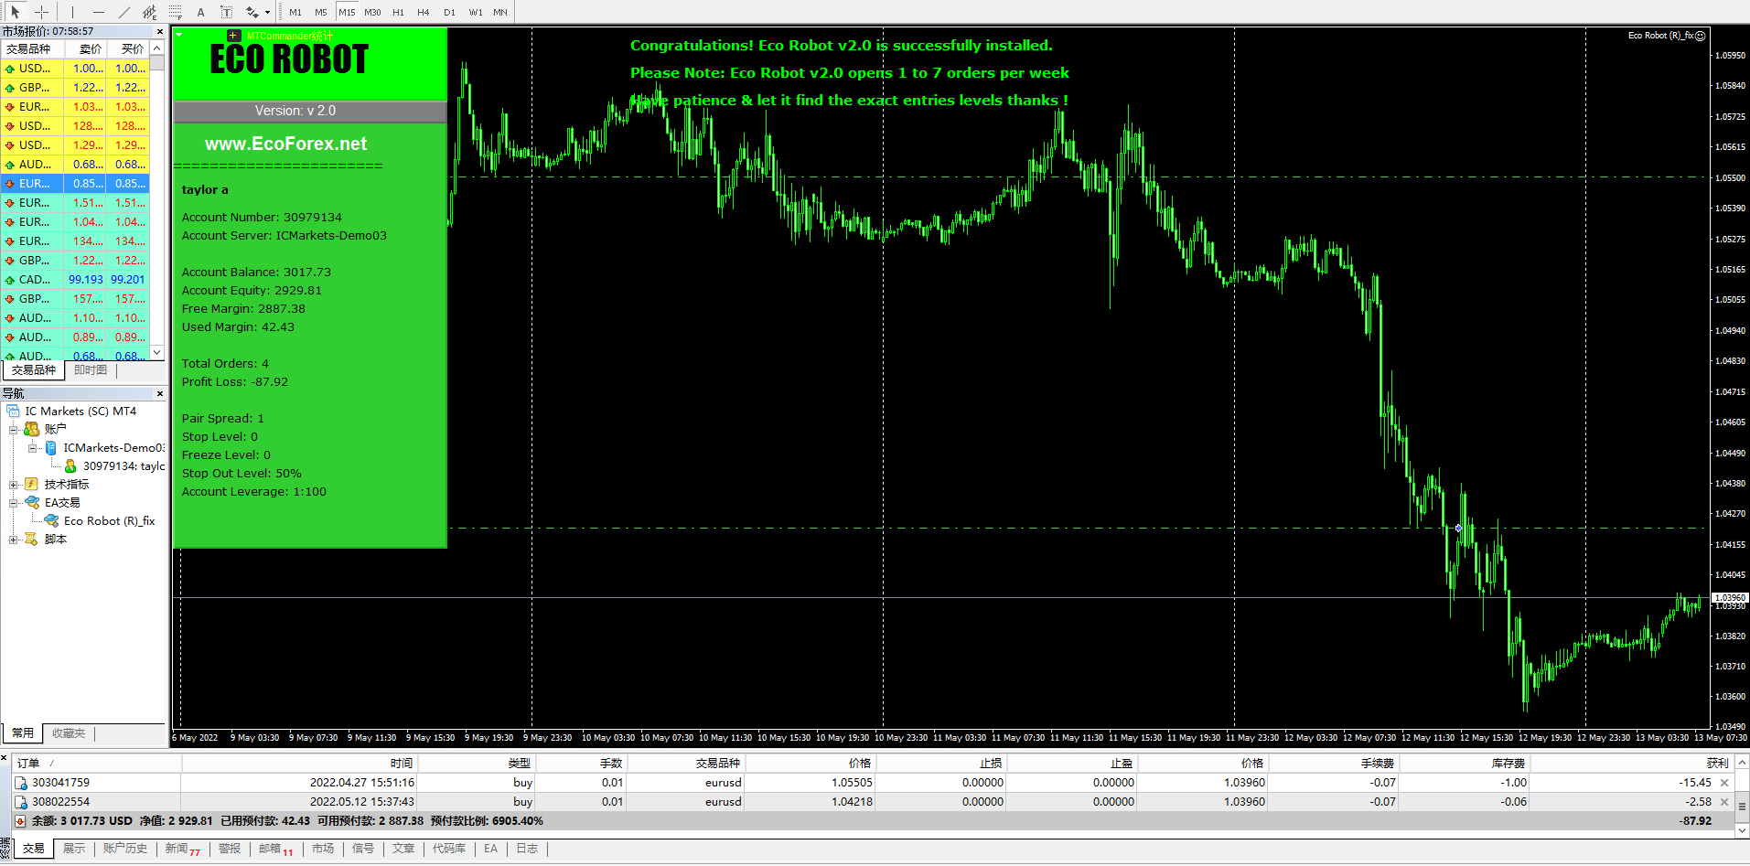
Task: Switch chart to M1 timeframe
Action: [295, 12]
